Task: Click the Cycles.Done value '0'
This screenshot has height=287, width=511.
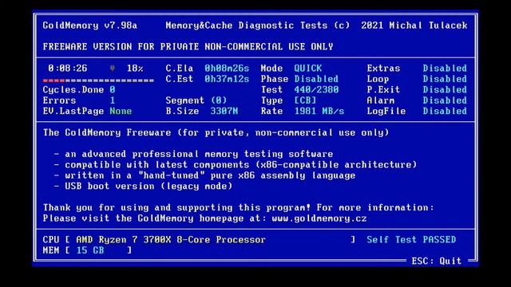Action: [x=113, y=90]
